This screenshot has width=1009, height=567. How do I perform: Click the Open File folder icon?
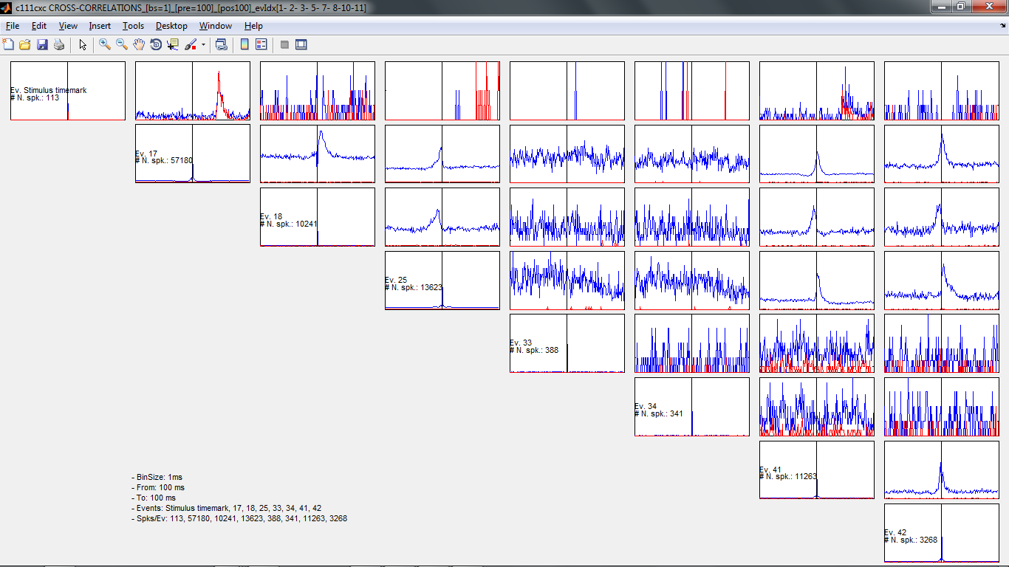point(25,45)
